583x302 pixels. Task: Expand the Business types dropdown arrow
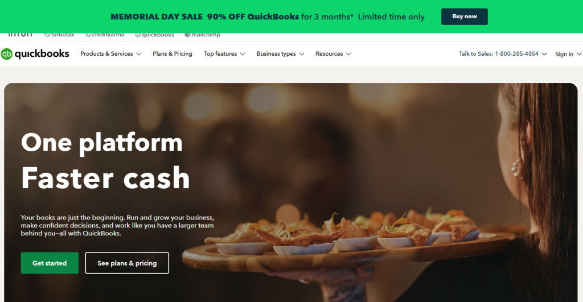[302, 54]
